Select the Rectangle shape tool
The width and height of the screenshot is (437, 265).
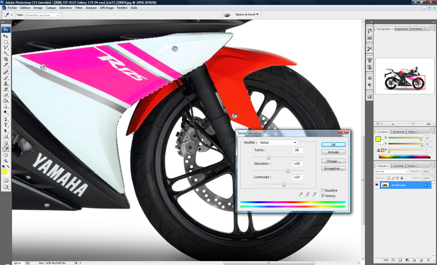(x=6, y=136)
